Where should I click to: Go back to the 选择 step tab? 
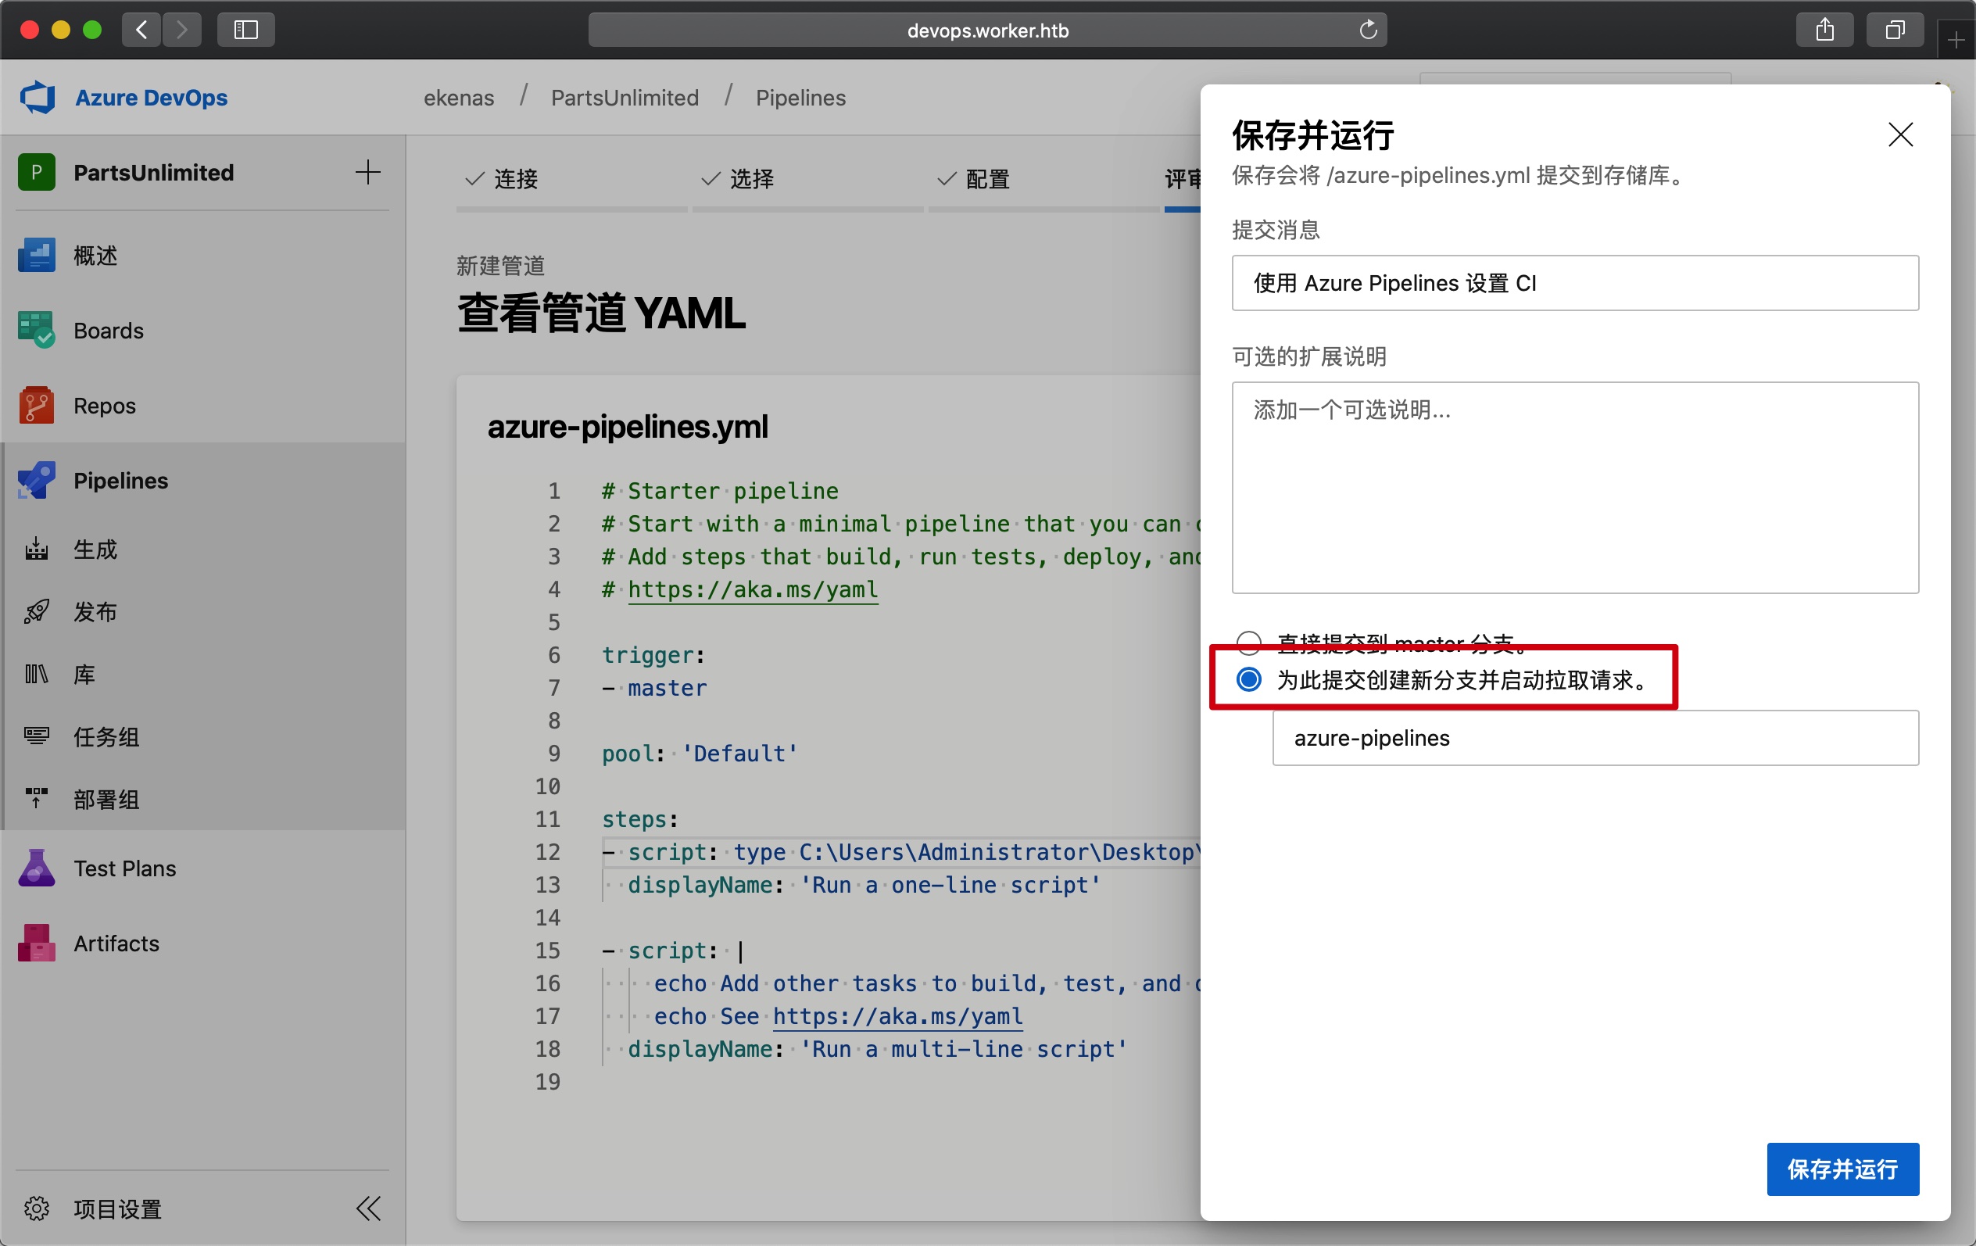(x=750, y=179)
